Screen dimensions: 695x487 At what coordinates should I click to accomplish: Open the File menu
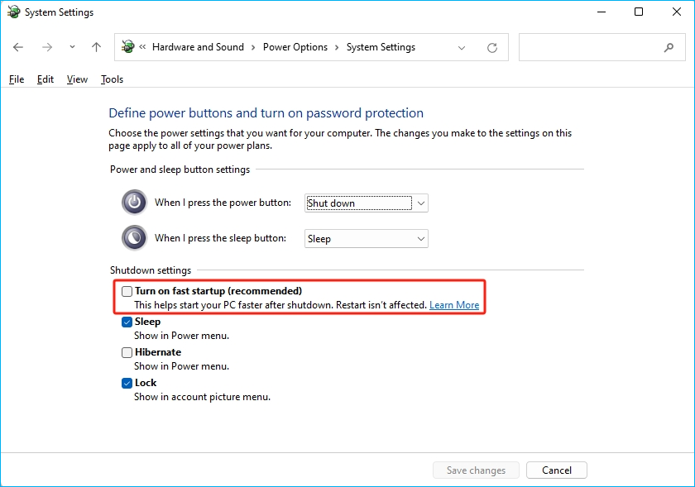coord(17,79)
